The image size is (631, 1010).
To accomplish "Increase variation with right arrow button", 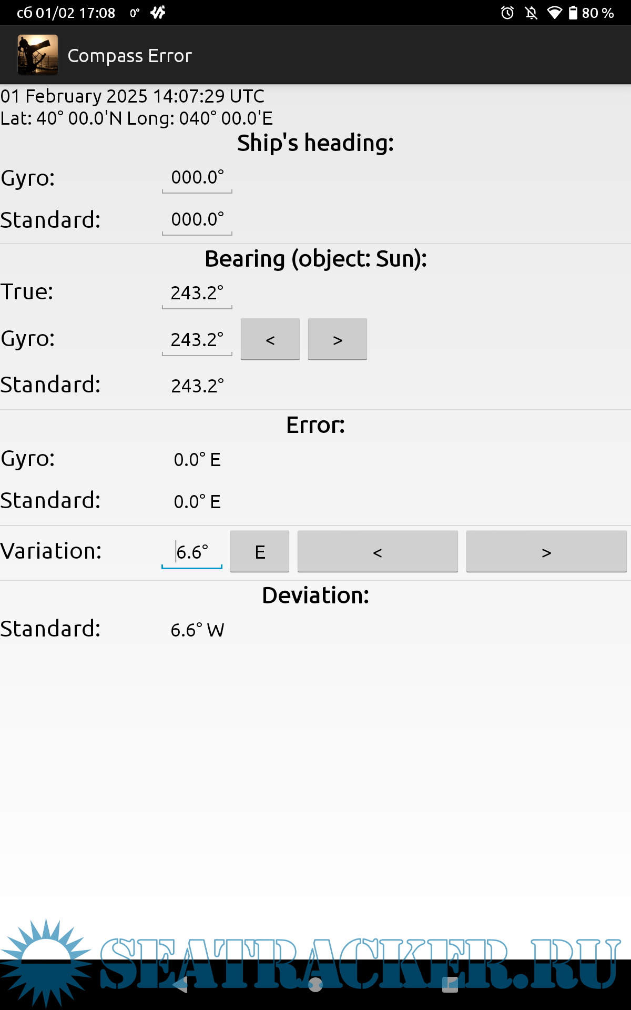I will [546, 552].
